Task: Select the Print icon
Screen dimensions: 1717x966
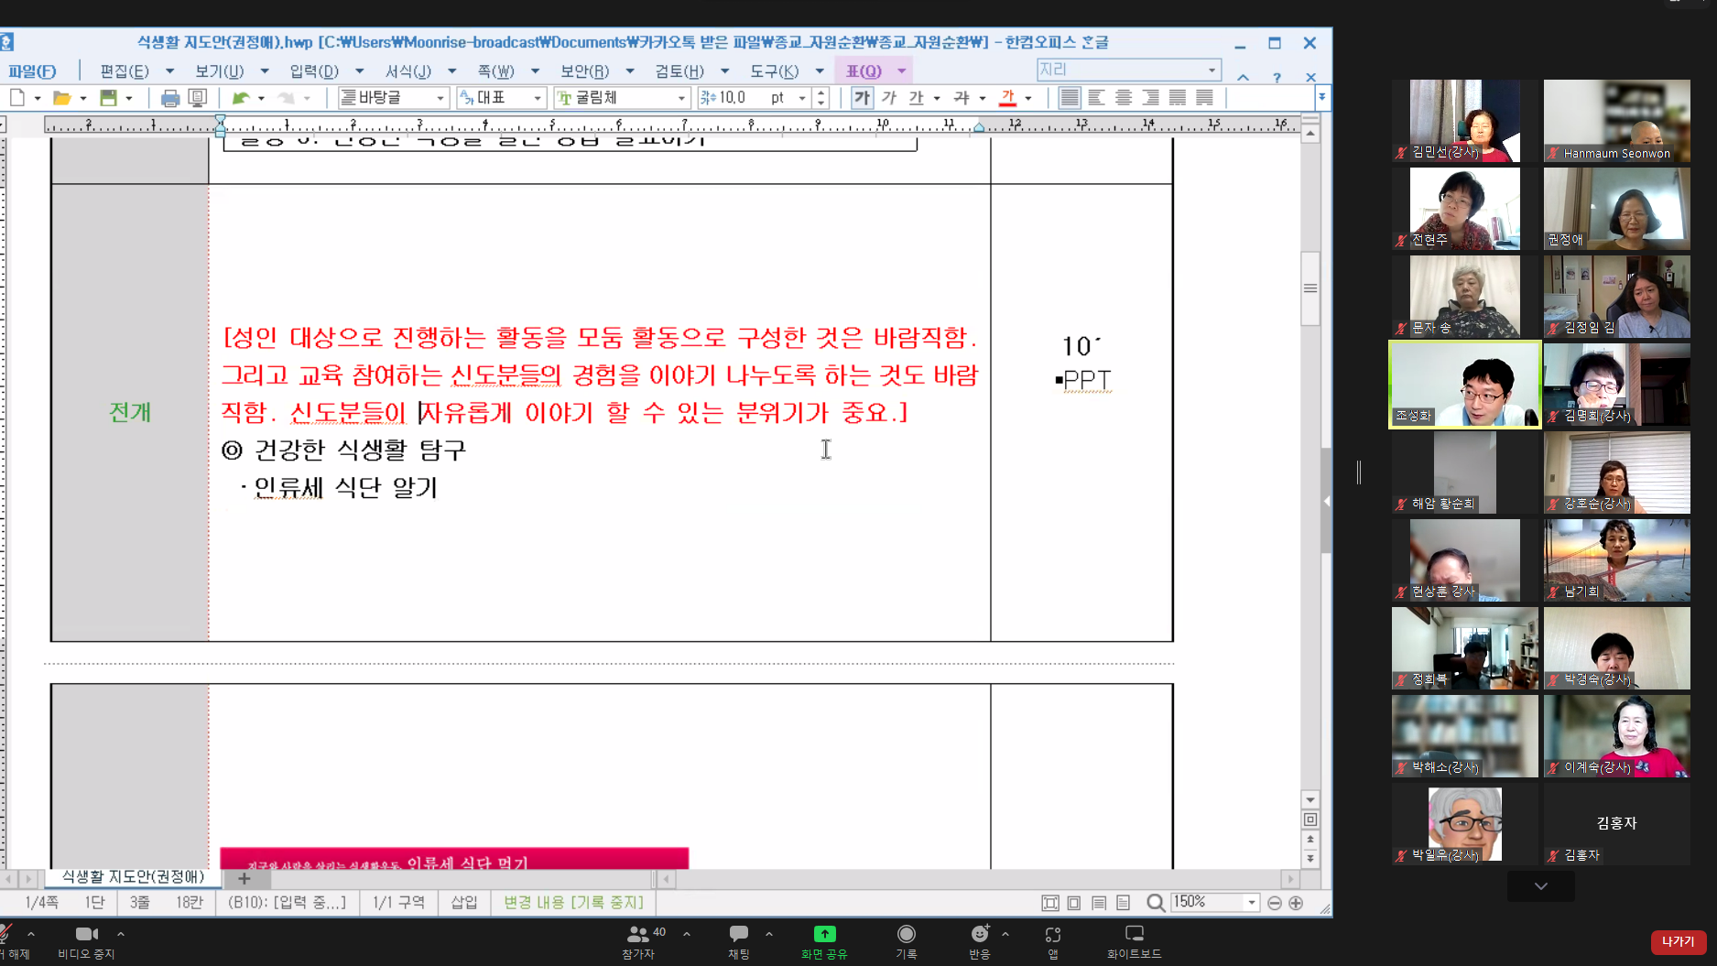Action: tap(170, 97)
